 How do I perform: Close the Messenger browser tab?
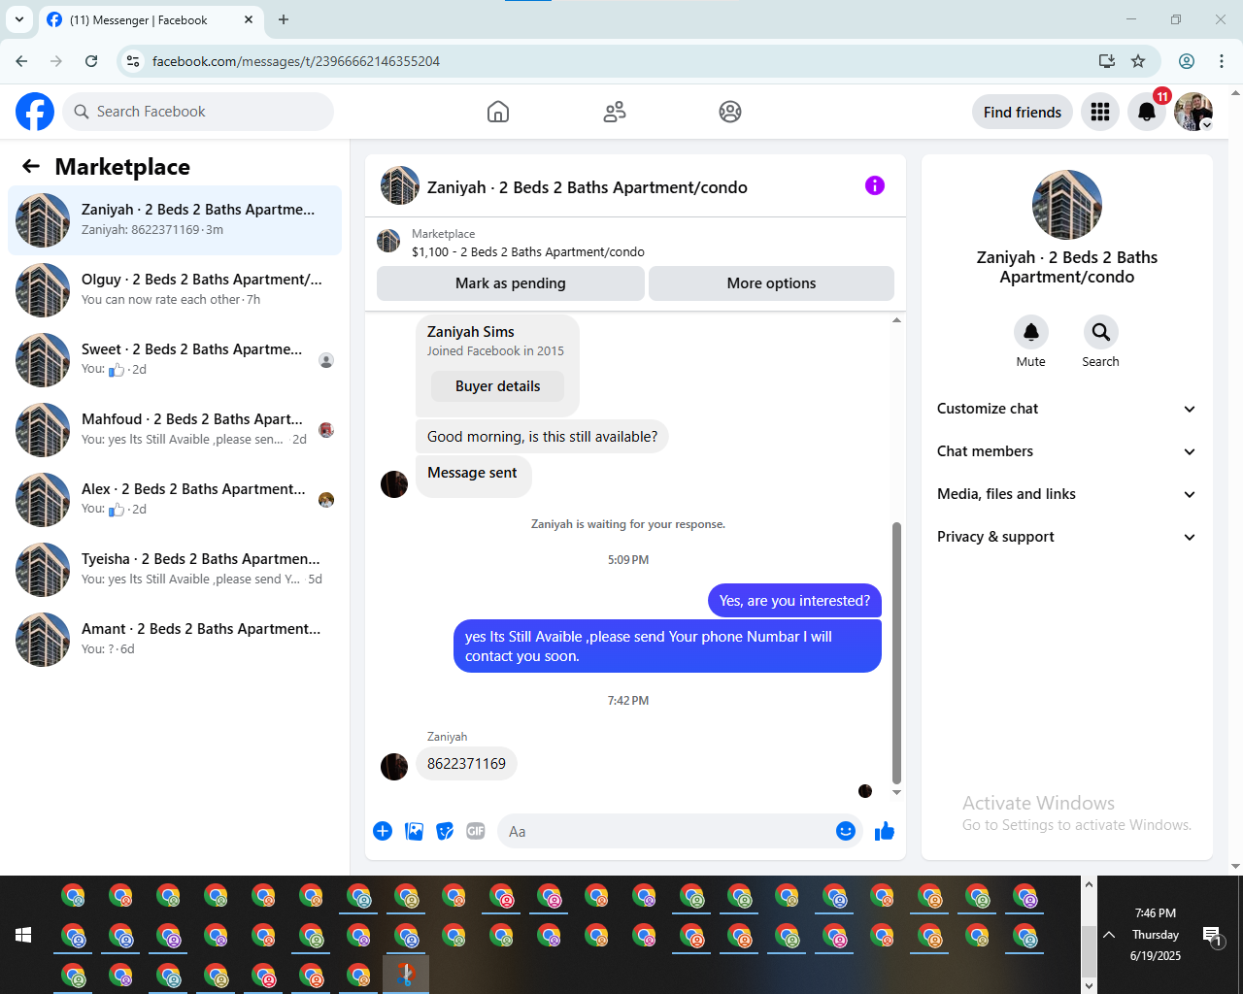coord(249,19)
